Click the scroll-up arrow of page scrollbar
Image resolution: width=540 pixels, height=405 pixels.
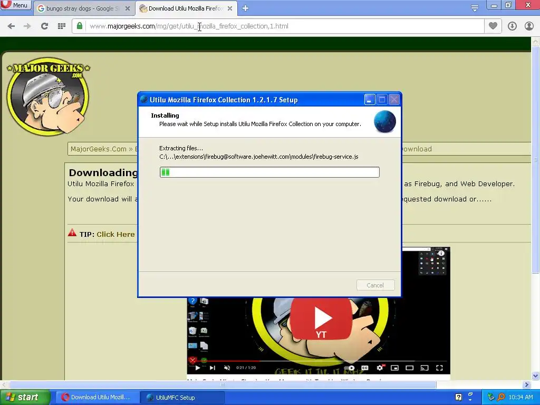pos(536,41)
